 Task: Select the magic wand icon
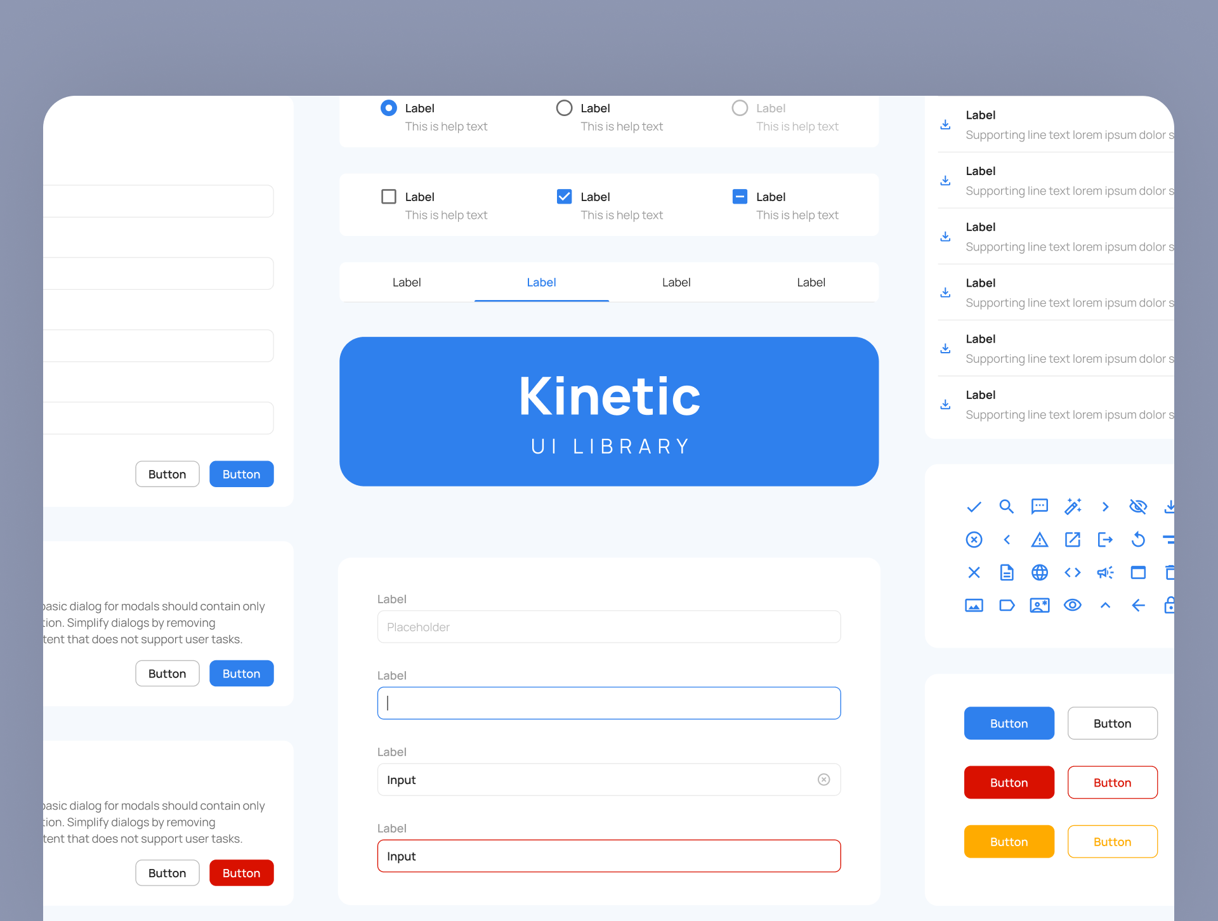click(1073, 506)
